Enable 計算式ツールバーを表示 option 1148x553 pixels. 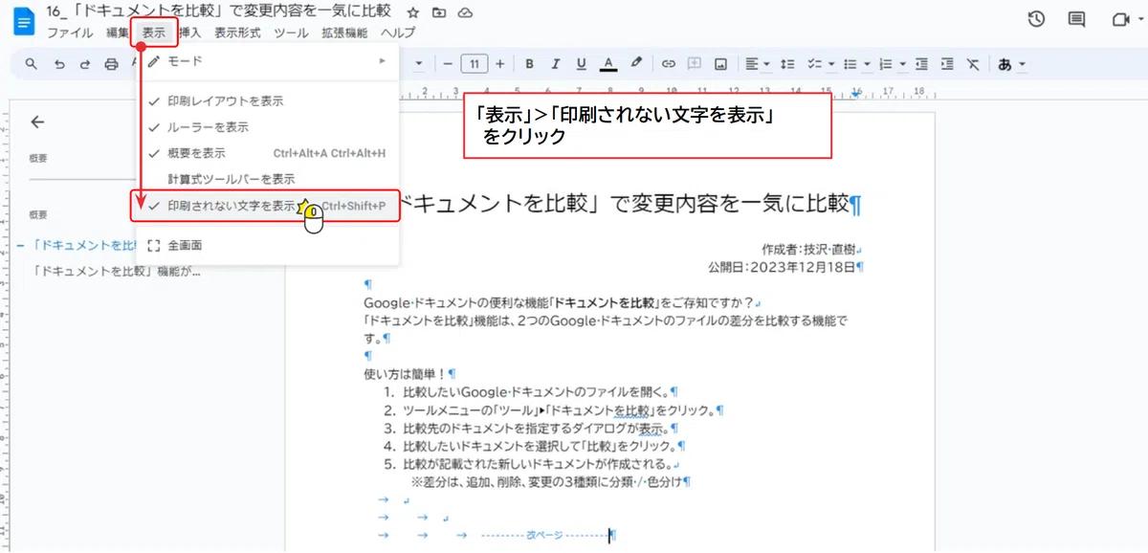[232, 179]
